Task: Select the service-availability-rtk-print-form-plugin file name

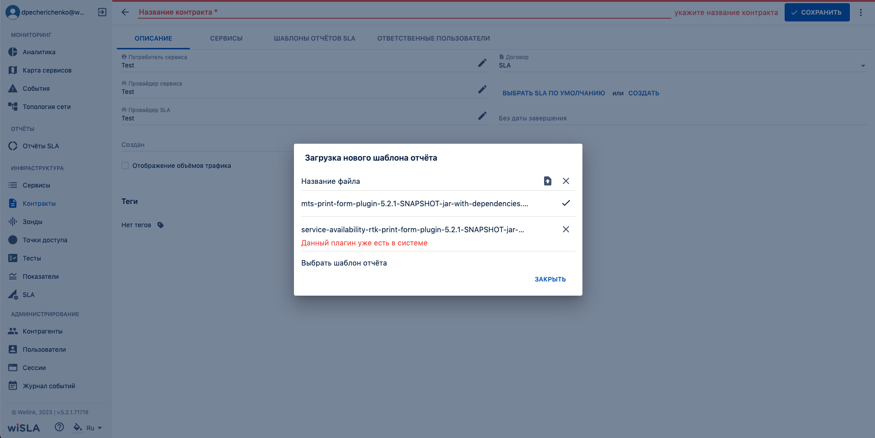Action: (413, 229)
